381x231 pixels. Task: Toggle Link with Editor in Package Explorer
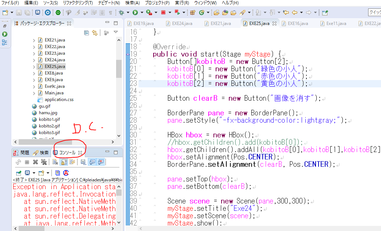[x=95, y=33]
